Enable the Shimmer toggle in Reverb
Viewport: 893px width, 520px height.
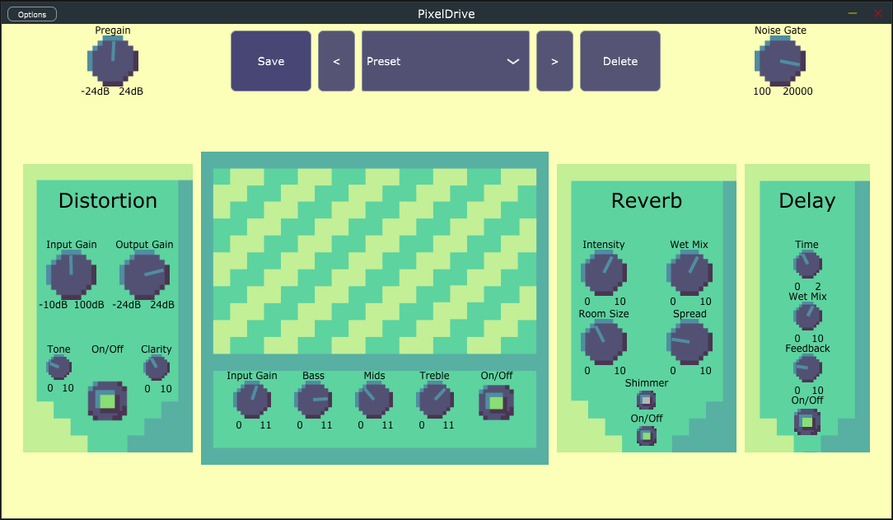pos(646,400)
